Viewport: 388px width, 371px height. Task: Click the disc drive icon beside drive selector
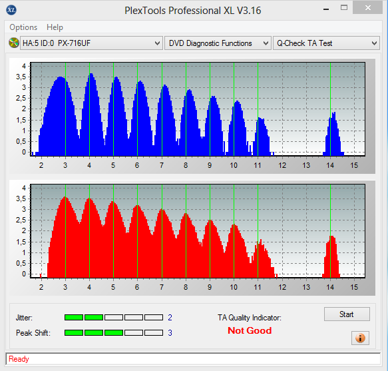click(x=14, y=43)
